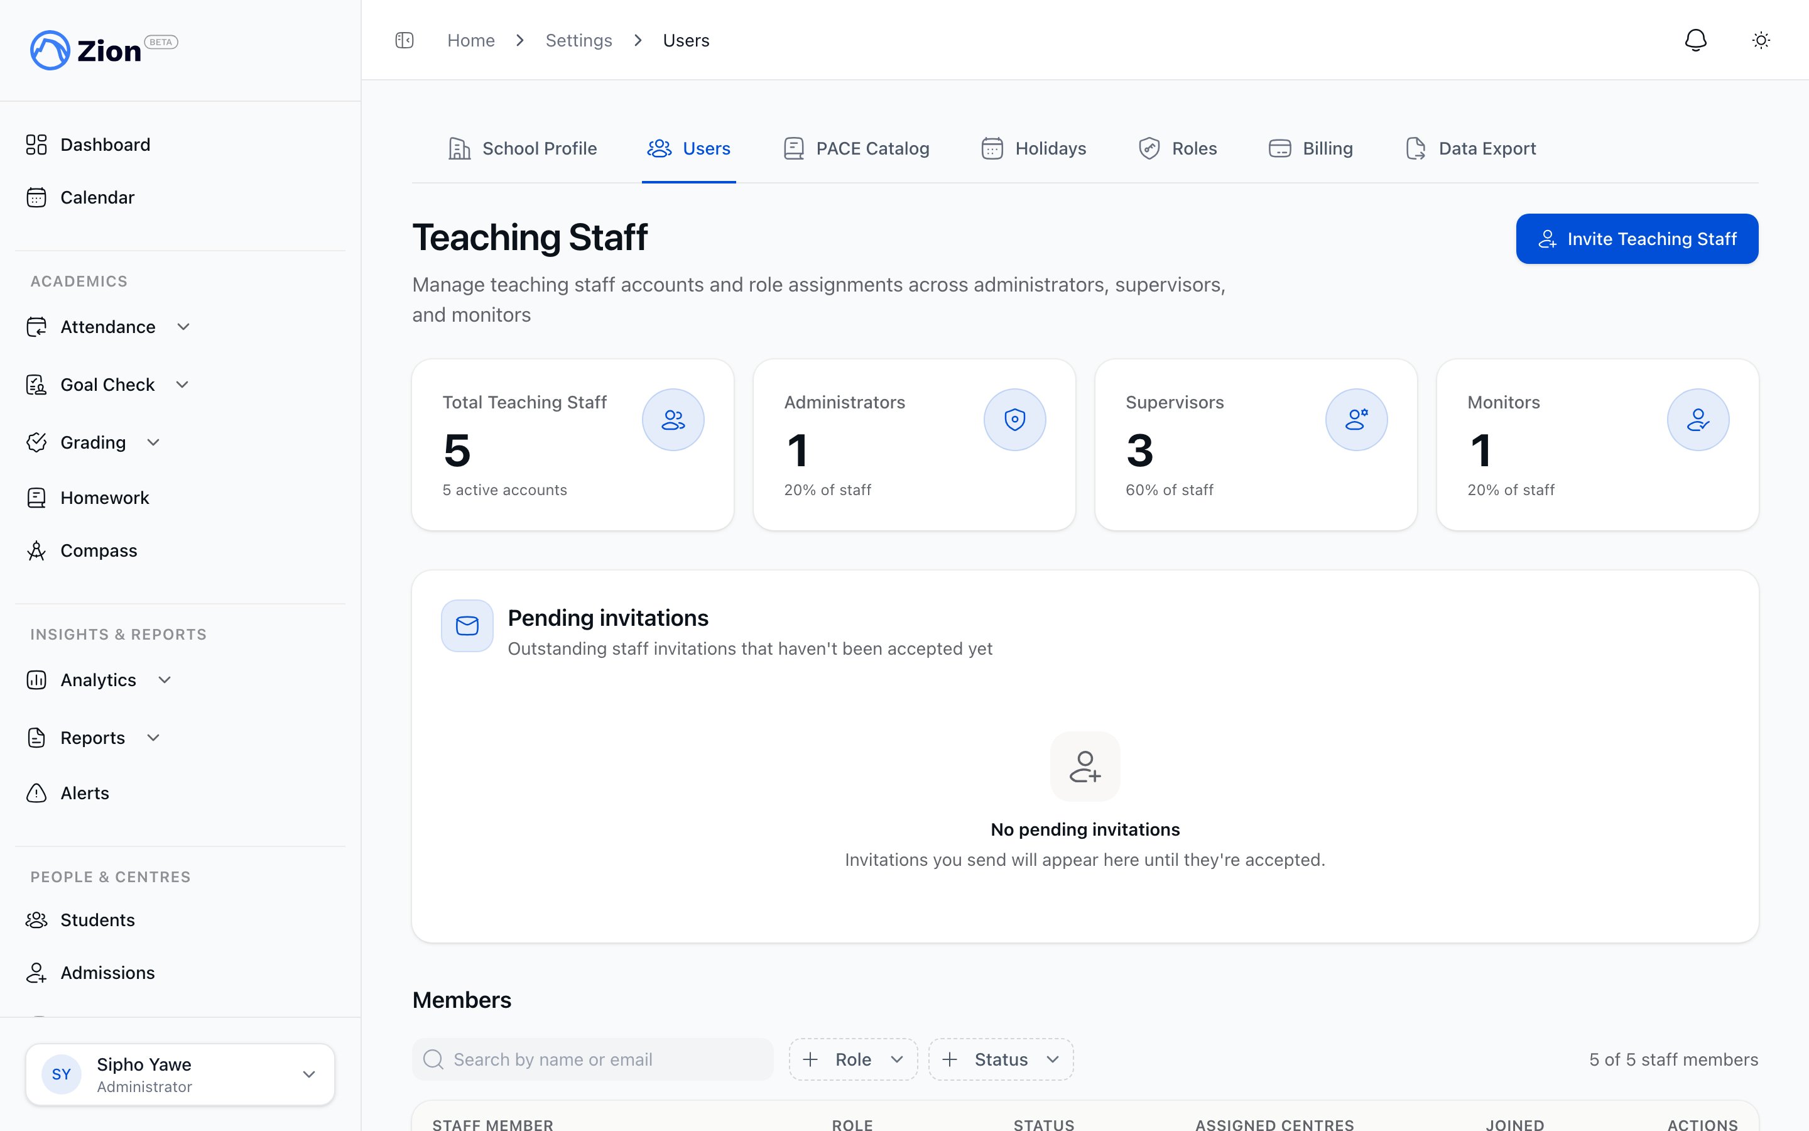This screenshot has height=1131, width=1809.
Task: Click the SY avatar badge
Action: point(62,1074)
